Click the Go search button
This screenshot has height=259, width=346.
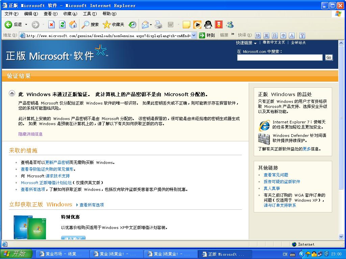(328, 57)
